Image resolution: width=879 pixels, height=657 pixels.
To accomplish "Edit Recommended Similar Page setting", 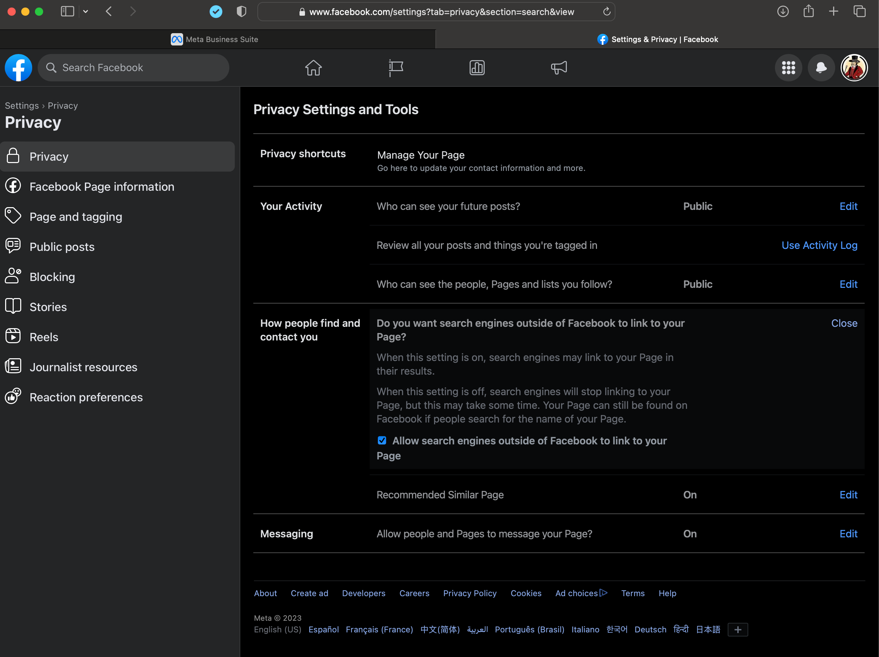I will pyautogui.click(x=848, y=495).
